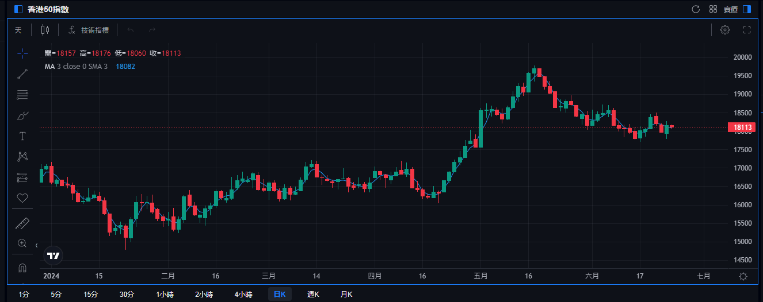Click the refresh icon in title bar
This screenshot has height=302, width=763.
pos(696,9)
